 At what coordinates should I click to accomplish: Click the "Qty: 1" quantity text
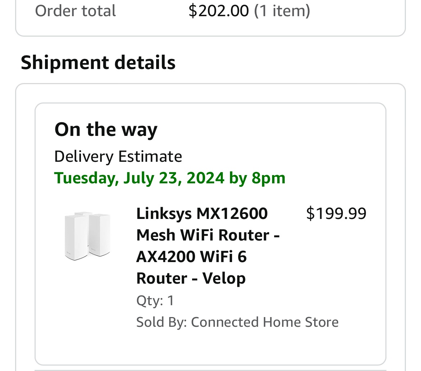pyautogui.click(x=155, y=301)
